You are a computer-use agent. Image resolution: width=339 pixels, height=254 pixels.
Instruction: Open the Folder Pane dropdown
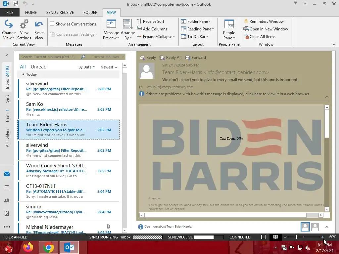pos(196,21)
